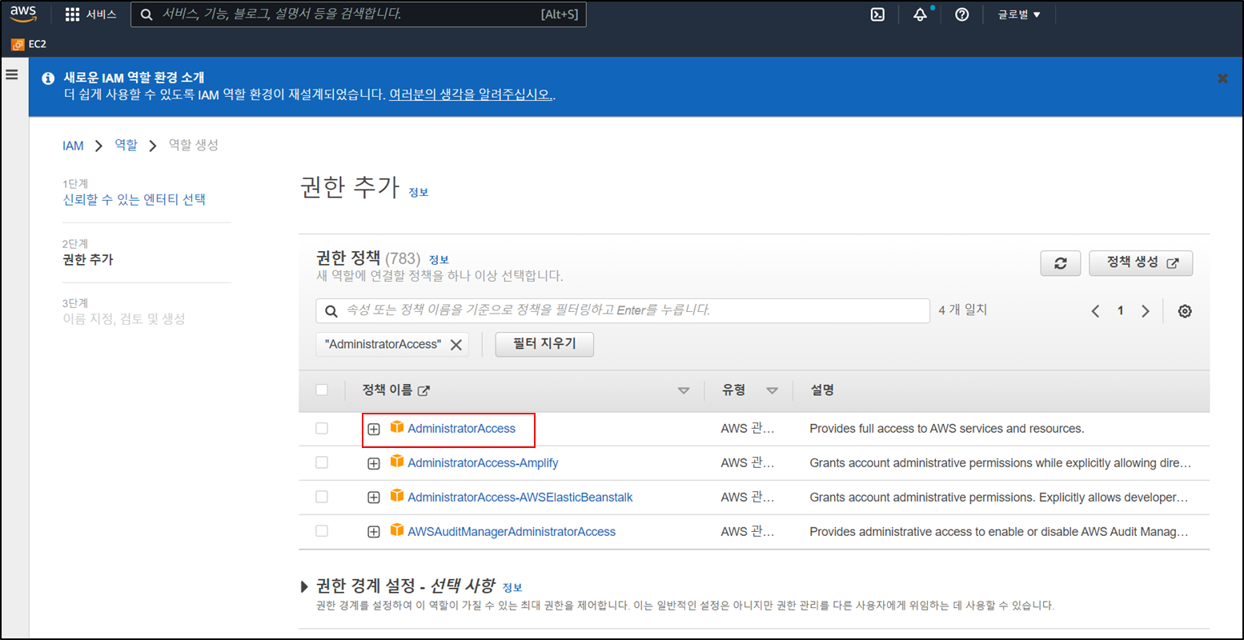This screenshot has width=1244, height=640.
Task: Click the info icon in blue banner
Action: pos(48,78)
